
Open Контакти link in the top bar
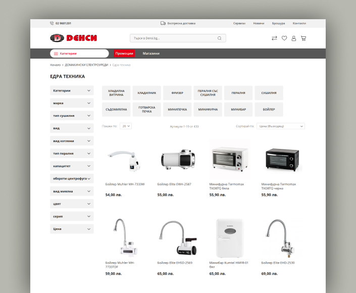[299, 23]
